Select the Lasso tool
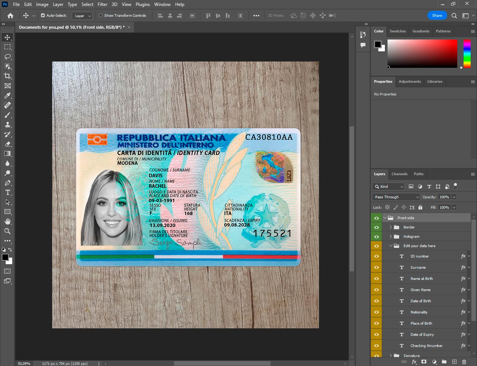 [x=8, y=57]
